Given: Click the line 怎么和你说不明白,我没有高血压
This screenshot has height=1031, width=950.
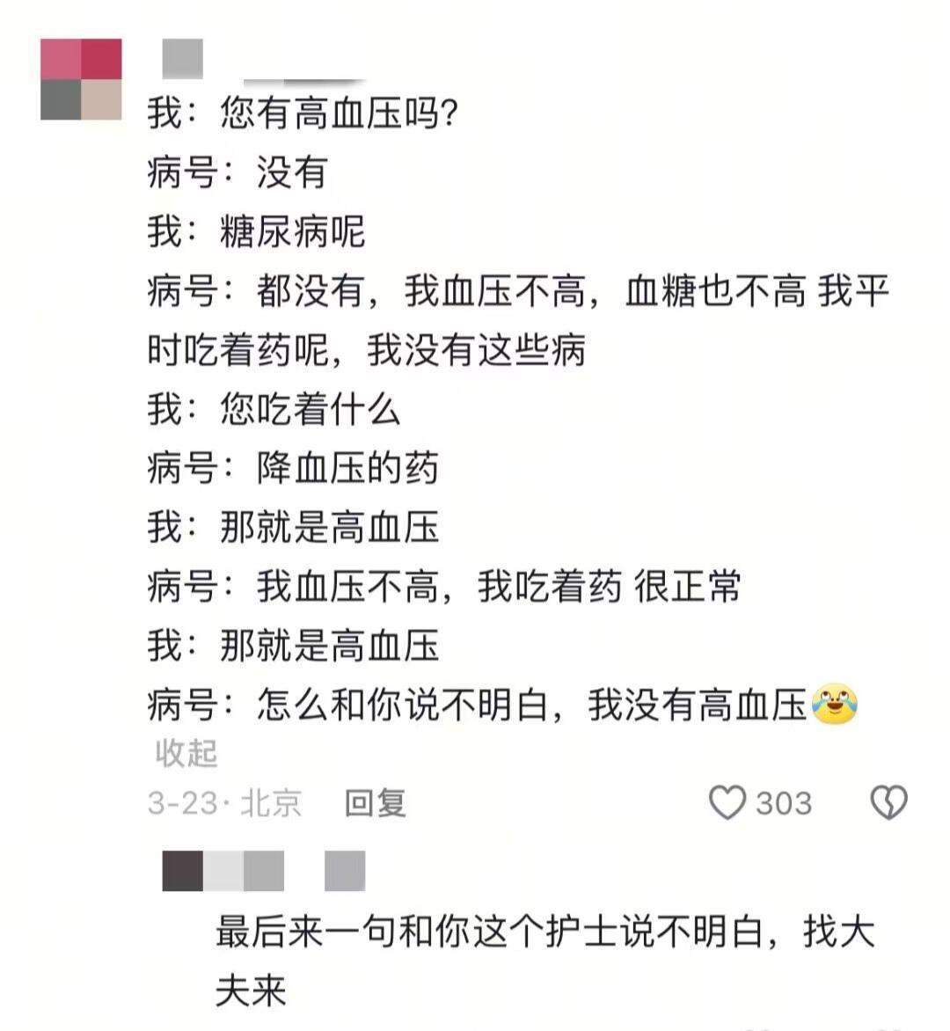Looking at the screenshot, I should click(531, 705).
